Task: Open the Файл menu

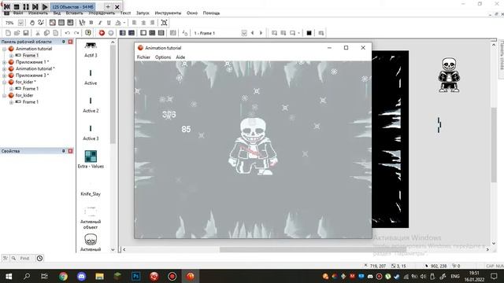Action: (x=18, y=13)
